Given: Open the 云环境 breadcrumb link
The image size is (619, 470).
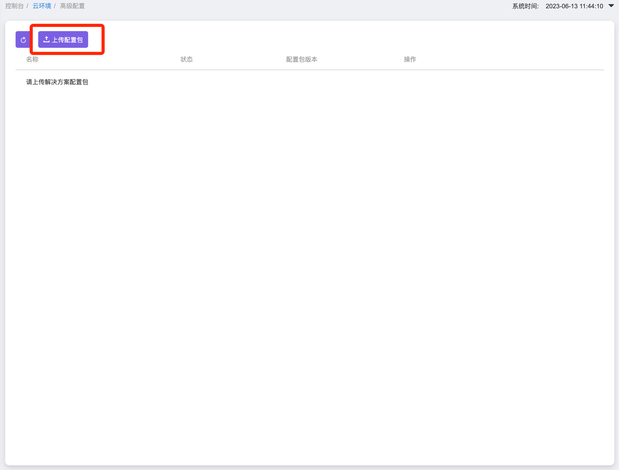Looking at the screenshot, I should 42,6.
